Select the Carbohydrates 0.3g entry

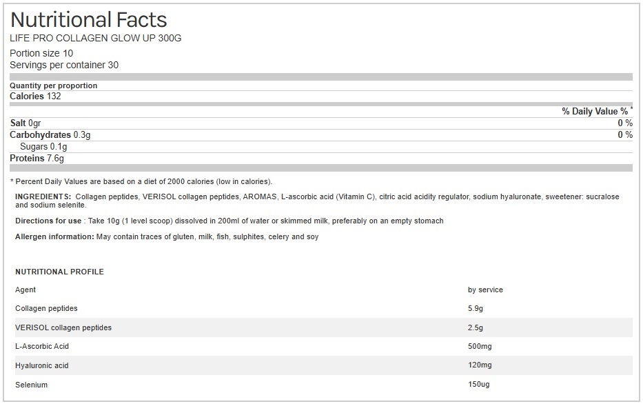50,134
